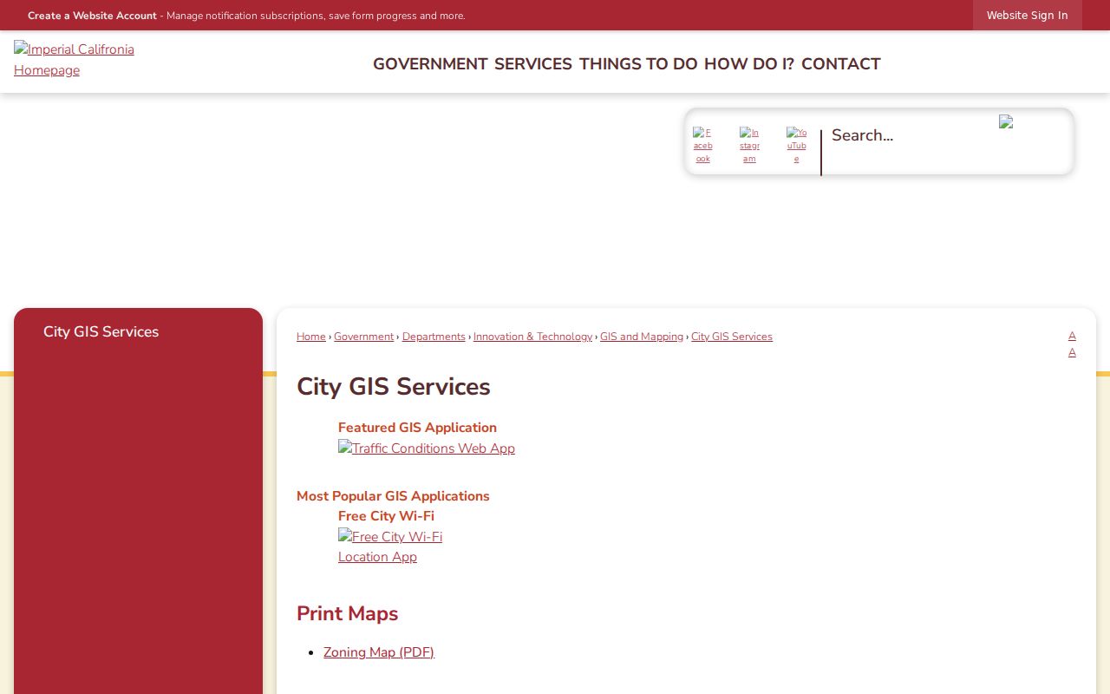Click the upper font size A link
The image size is (1110, 694).
[1072, 336]
